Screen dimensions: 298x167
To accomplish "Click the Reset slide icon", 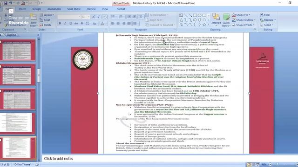I will (41, 20).
